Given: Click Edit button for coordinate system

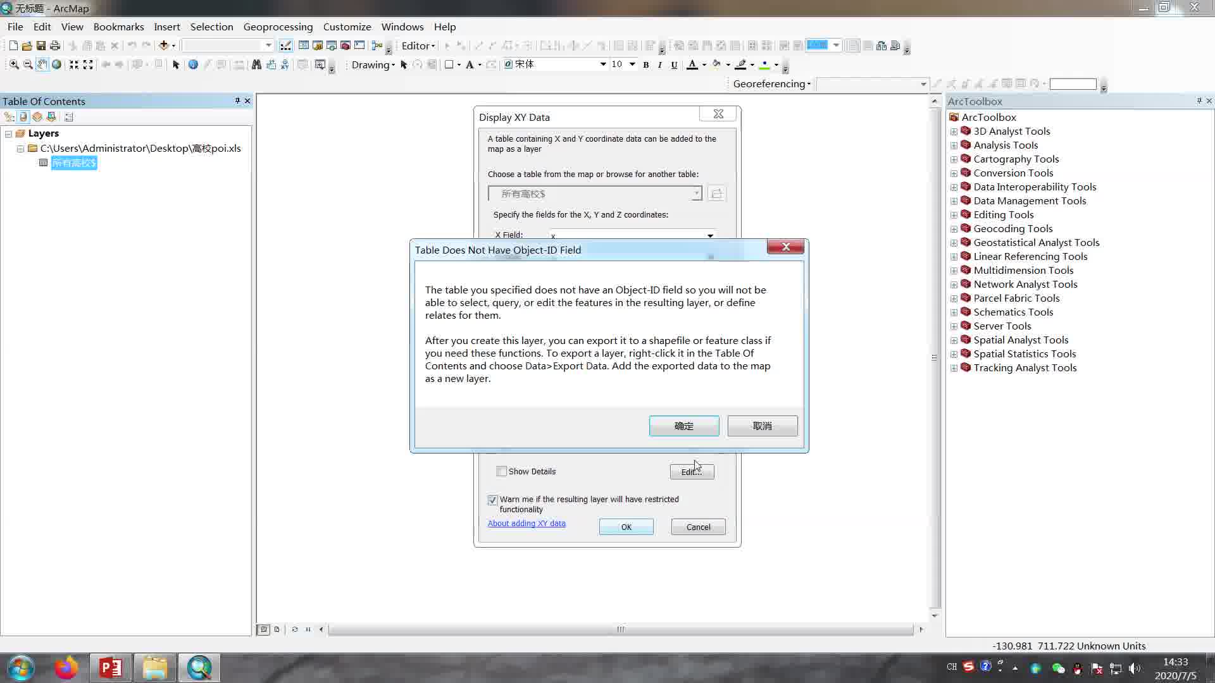Looking at the screenshot, I should (692, 472).
